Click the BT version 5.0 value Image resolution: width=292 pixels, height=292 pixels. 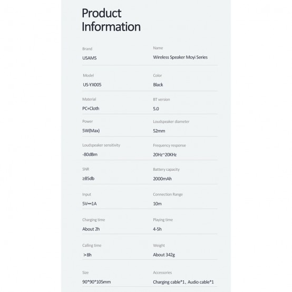tap(156, 109)
